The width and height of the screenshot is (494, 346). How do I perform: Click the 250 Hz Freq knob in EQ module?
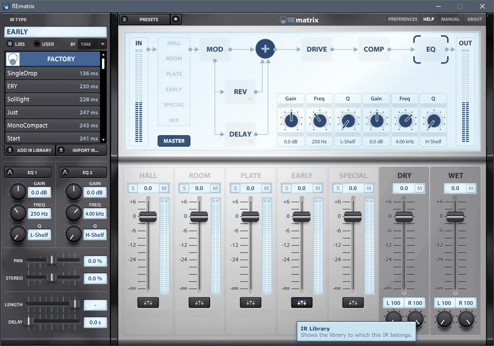[x=320, y=121]
